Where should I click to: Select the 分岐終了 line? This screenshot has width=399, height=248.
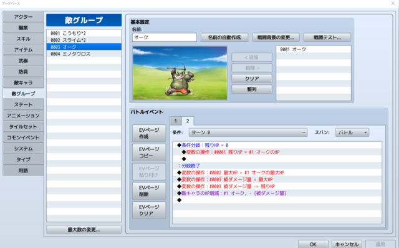(277, 166)
